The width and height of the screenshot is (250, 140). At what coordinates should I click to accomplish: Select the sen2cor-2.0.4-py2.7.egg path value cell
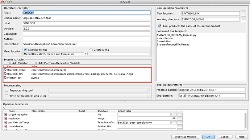[x=91, y=74]
